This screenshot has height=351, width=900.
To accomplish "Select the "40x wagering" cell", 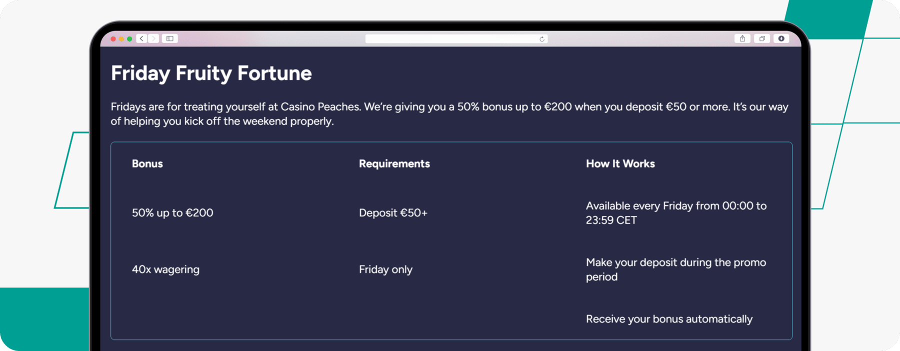I will click(165, 269).
